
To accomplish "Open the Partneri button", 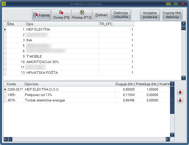I will 101,15.
